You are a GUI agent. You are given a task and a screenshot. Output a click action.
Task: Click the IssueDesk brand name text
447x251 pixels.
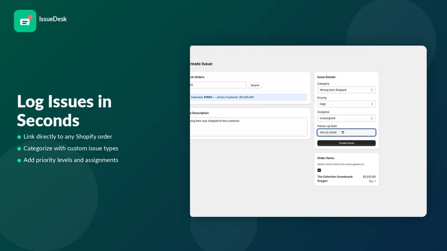click(x=53, y=19)
